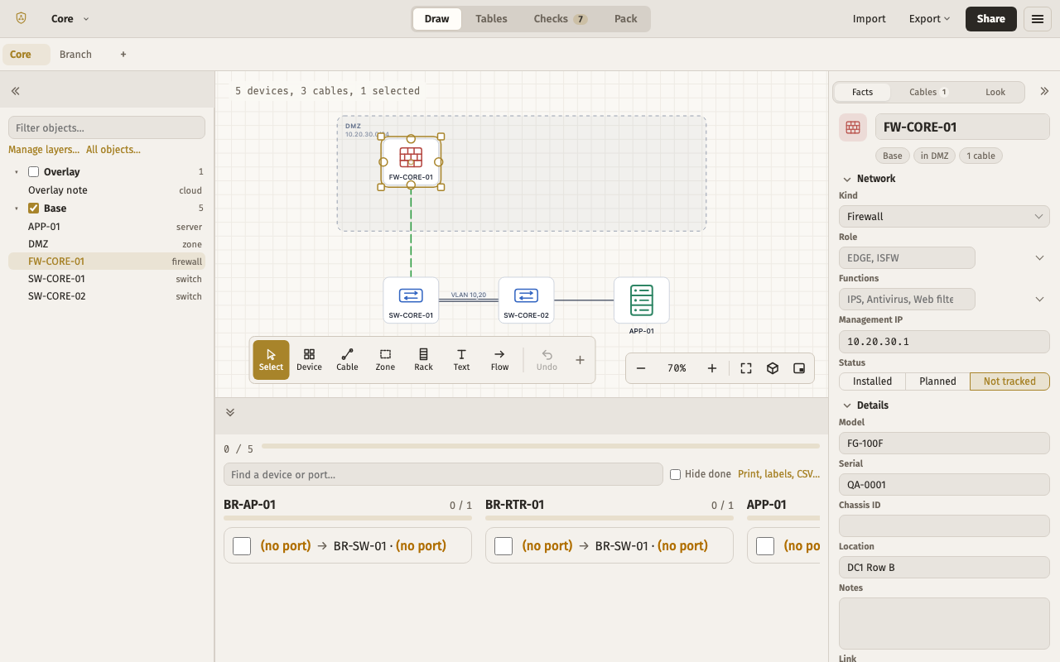Image resolution: width=1060 pixels, height=662 pixels.
Task: Pick the Rack tool
Action: pos(423,360)
